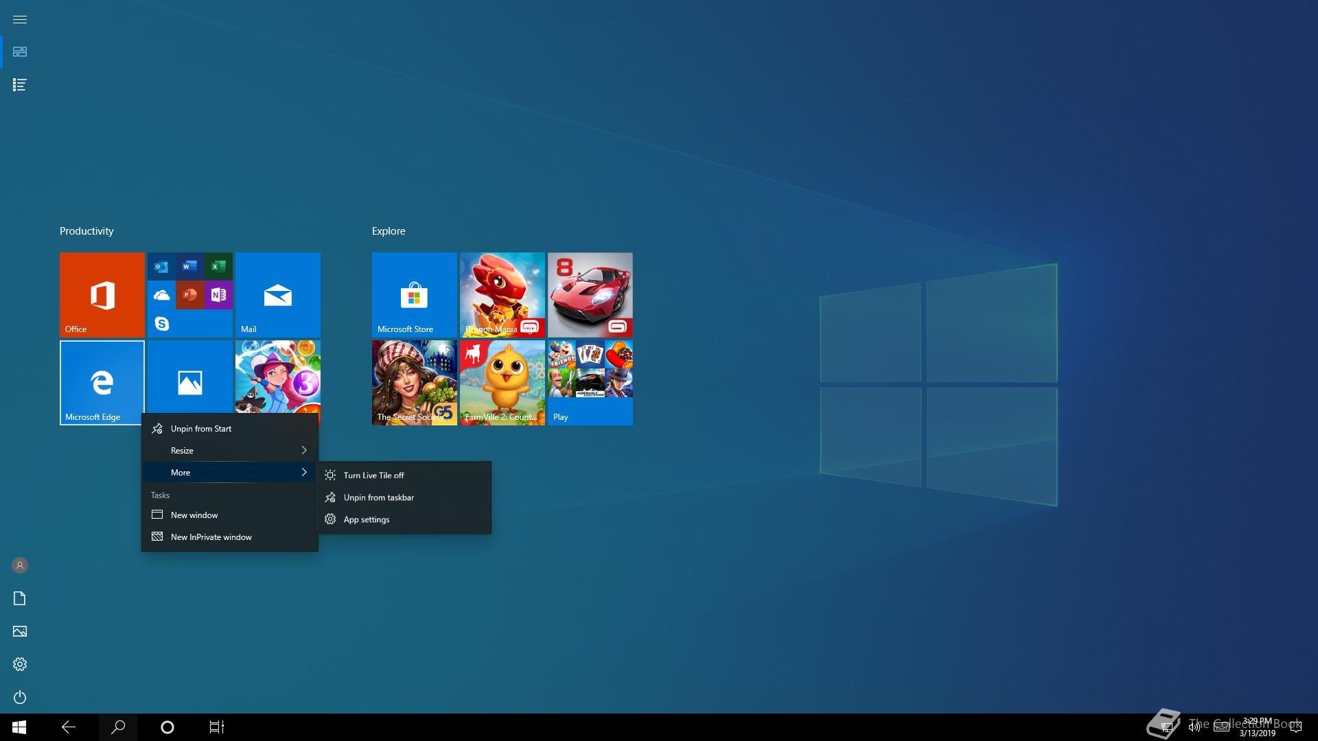Show the All apps list
The image size is (1318, 741).
tap(20, 85)
